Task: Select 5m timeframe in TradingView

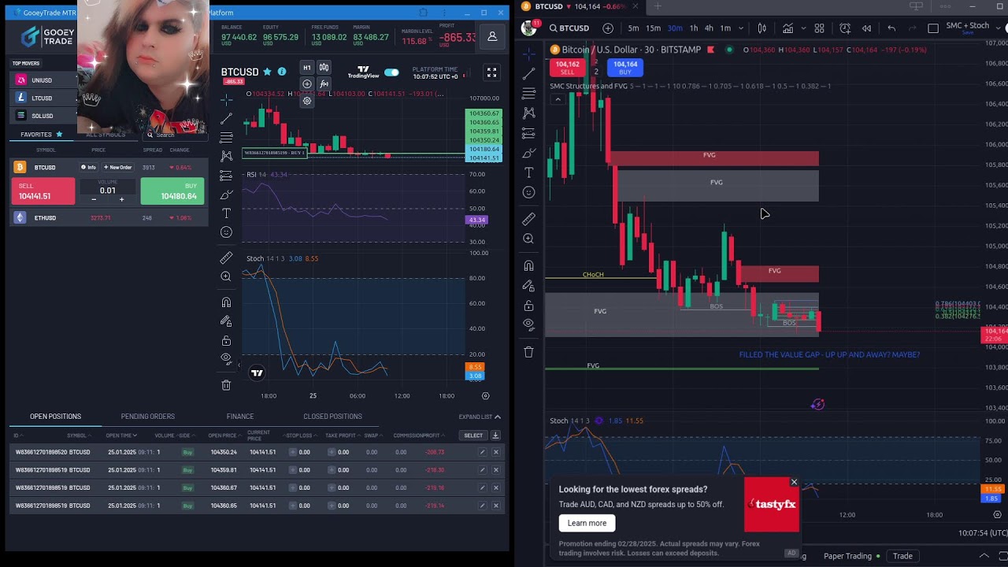Action: point(633,28)
